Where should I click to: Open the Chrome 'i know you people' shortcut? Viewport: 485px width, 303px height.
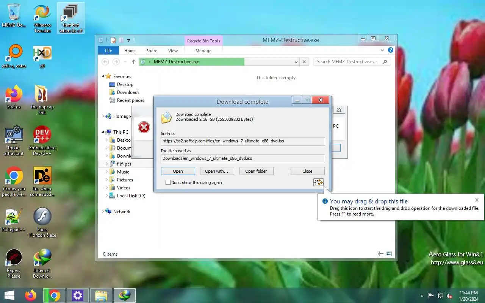pos(14,181)
